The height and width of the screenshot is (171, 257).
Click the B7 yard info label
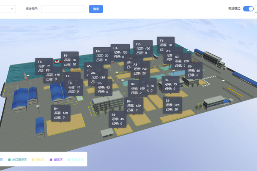click(134, 106)
